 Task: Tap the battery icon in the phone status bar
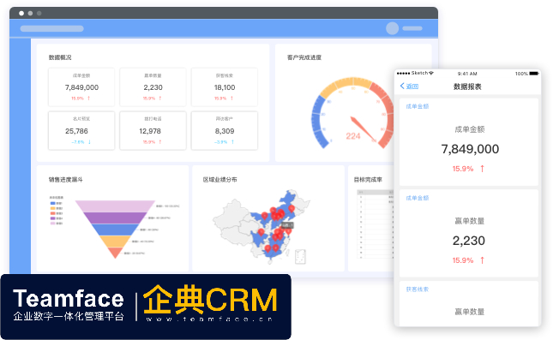pyautogui.click(x=534, y=74)
